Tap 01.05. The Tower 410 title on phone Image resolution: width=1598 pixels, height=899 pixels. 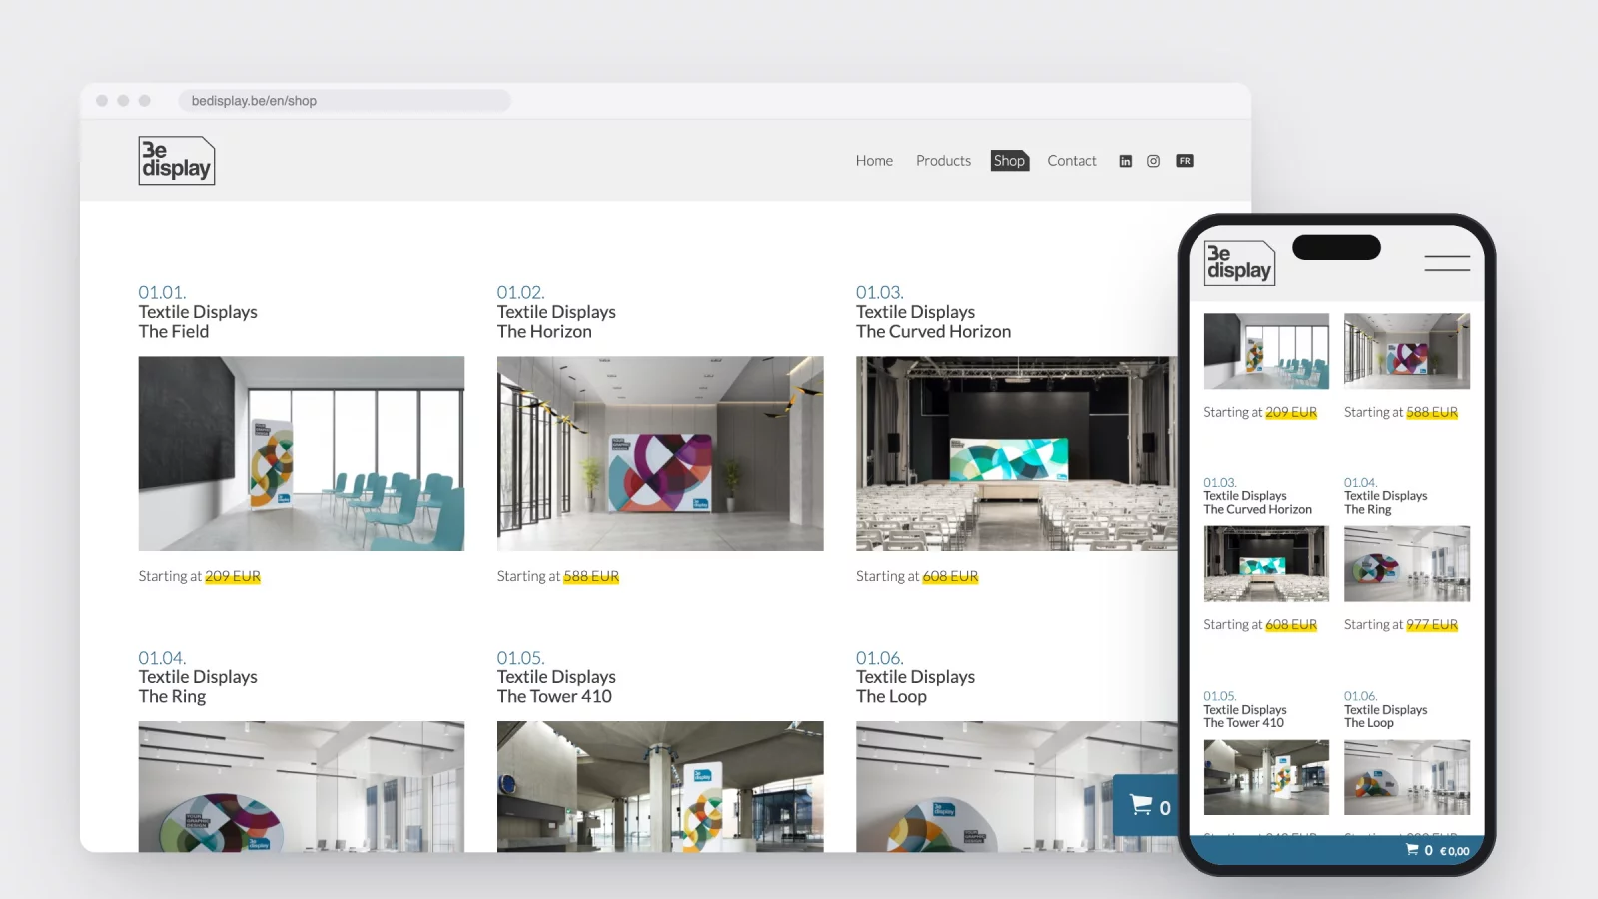1245,709
